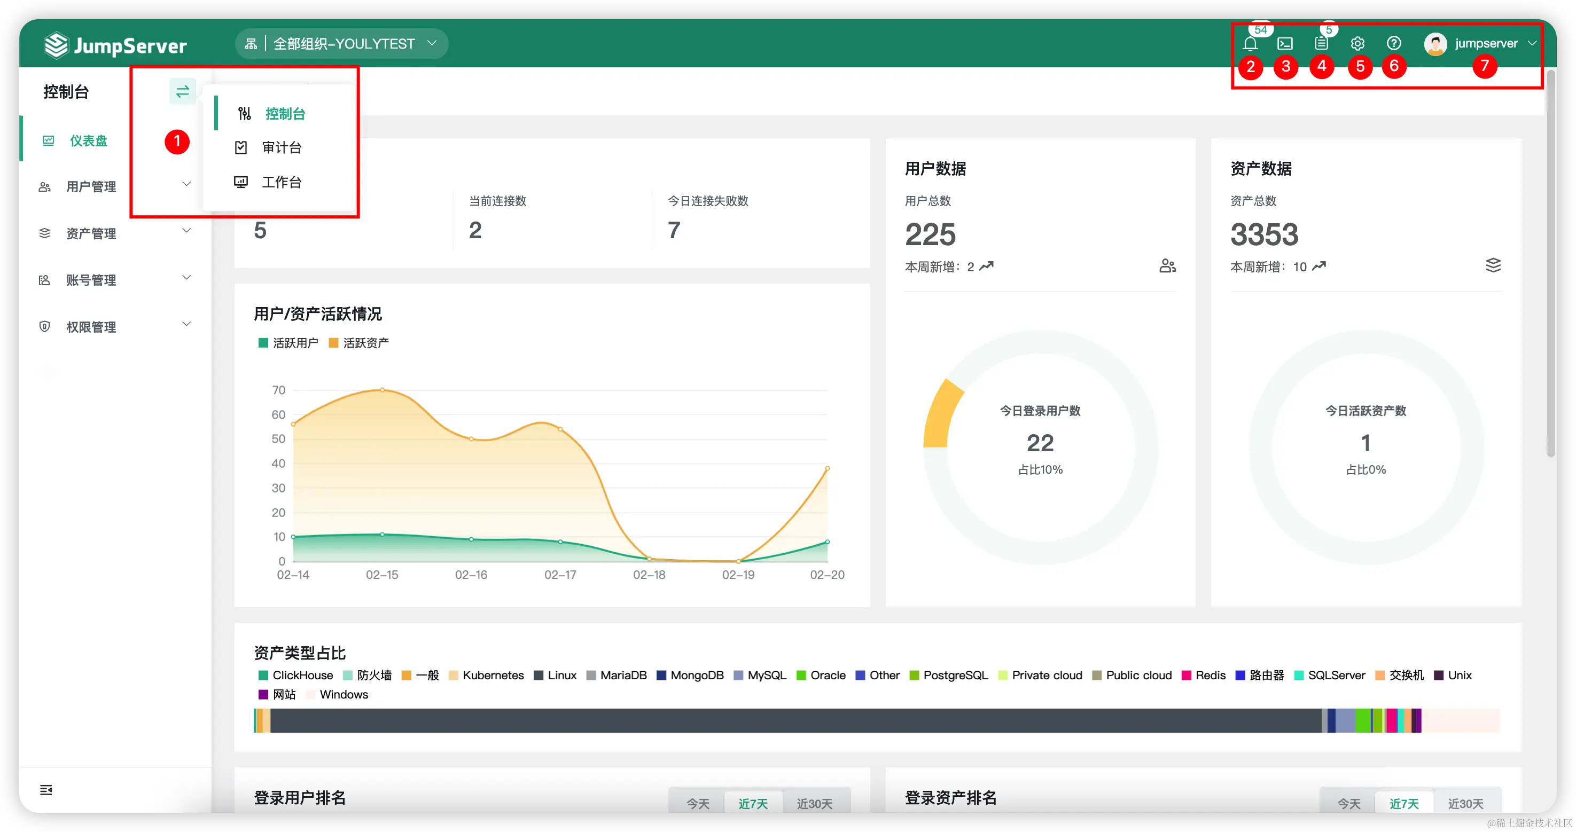This screenshot has width=1576, height=832.
Task: Click the user management people icon
Action: click(45, 187)
